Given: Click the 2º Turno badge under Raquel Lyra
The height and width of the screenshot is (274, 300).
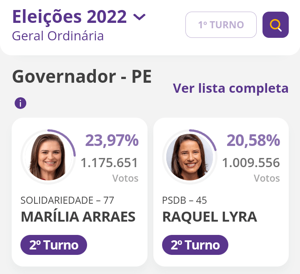Looking at the screenshot, I should click(195, 245).
